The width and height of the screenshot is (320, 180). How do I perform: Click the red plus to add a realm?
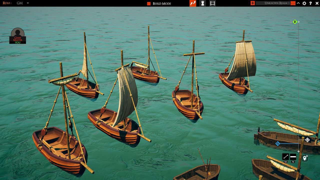253,3
